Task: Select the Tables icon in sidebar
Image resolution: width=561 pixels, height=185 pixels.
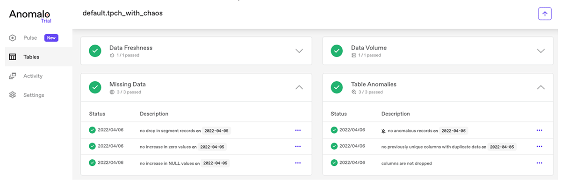Action: (13, 57)
